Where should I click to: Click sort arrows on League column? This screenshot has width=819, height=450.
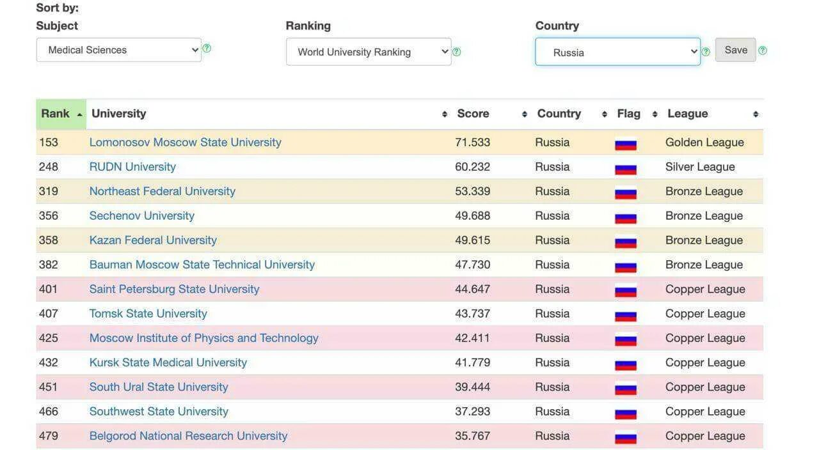(756, 114)
